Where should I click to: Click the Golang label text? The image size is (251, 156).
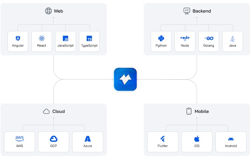pos(209,46)
